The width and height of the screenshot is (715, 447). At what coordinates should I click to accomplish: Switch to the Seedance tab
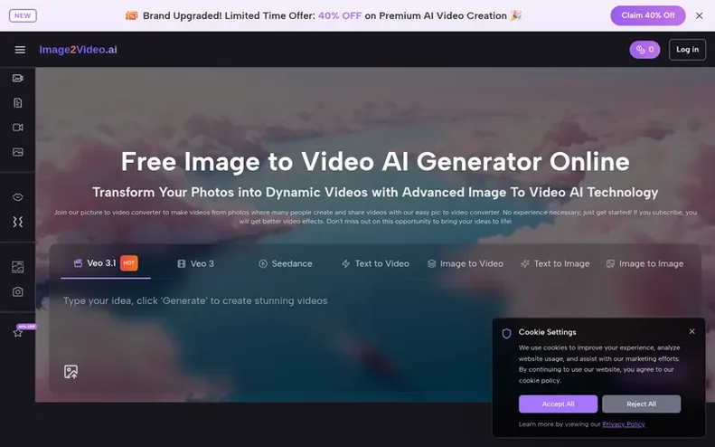pyautogui.click(x=286, y=263)
